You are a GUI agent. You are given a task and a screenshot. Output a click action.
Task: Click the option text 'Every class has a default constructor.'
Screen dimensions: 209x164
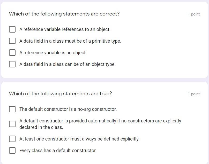point(58,151)
